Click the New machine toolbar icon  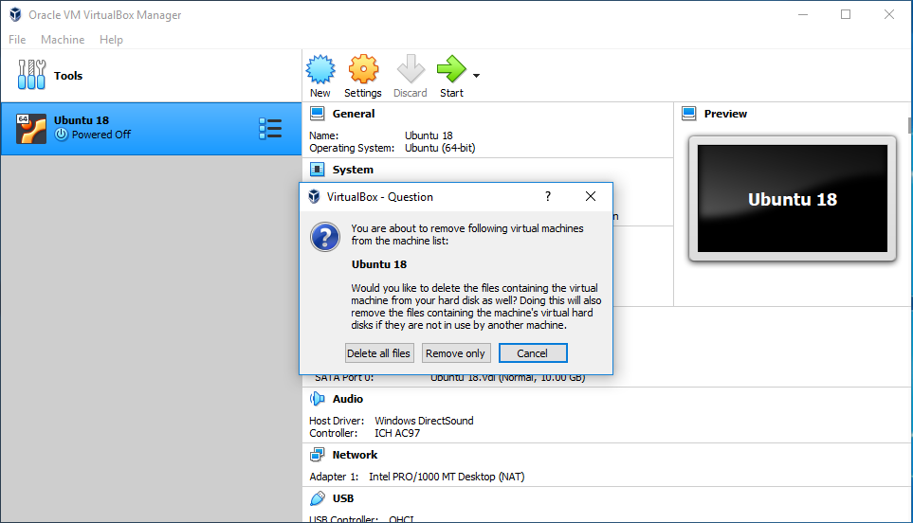point(320,69)
